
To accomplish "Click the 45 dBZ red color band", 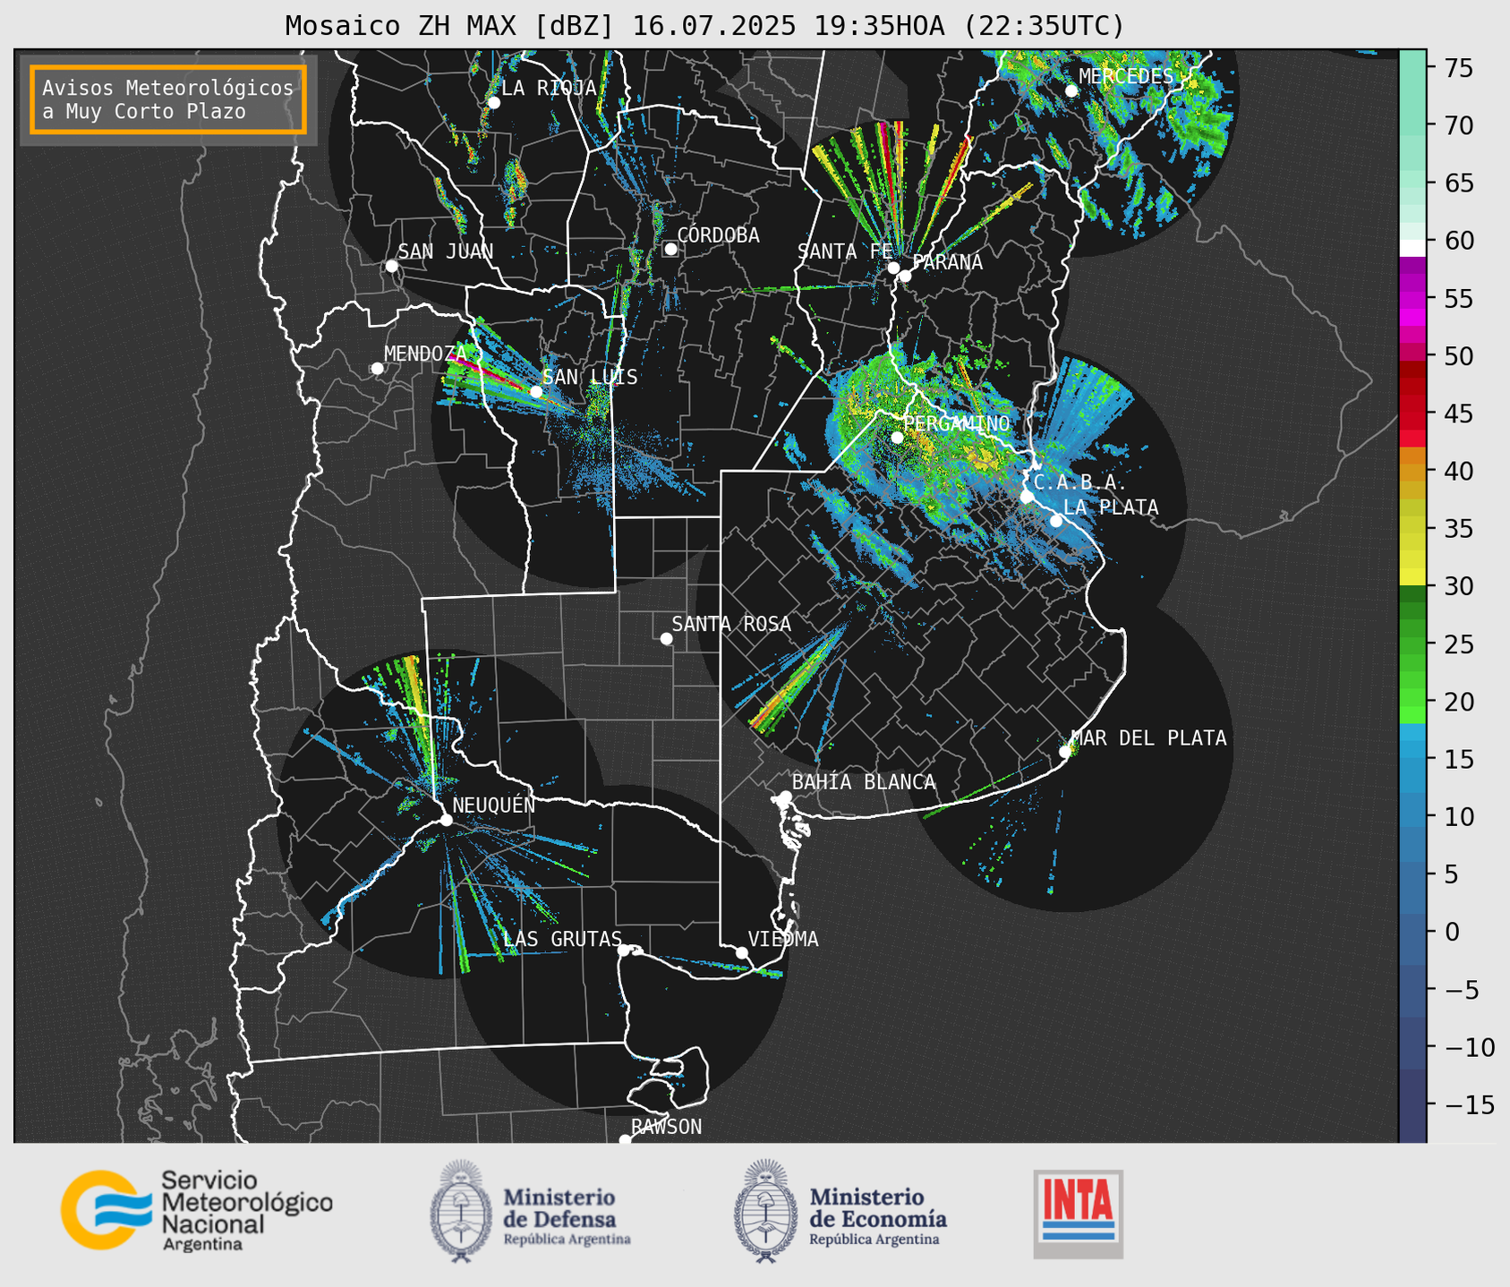I will click(x=1412, y=413).
